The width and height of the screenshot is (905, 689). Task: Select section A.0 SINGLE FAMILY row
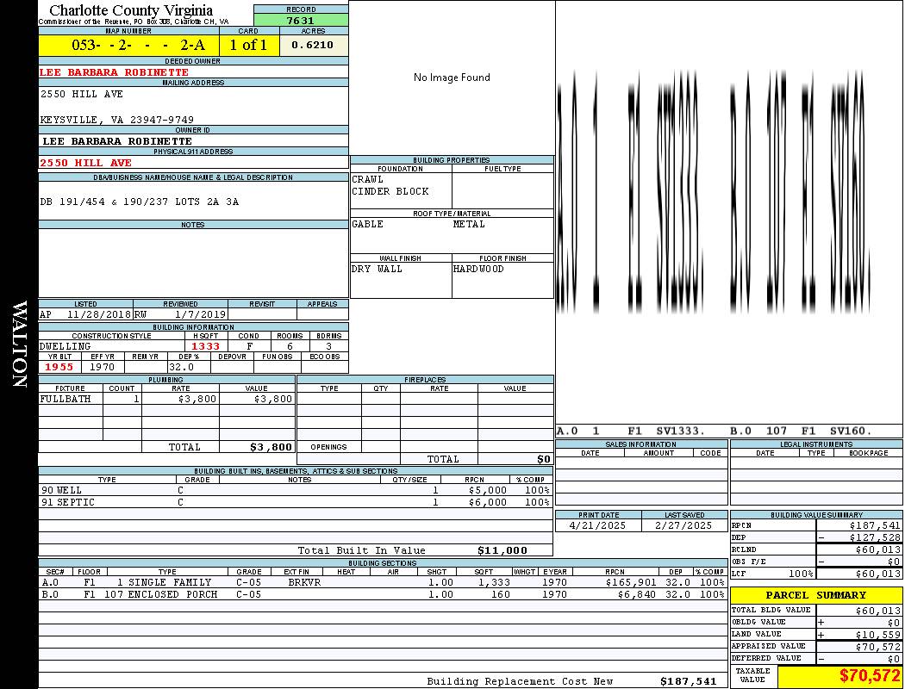point(384,582)
